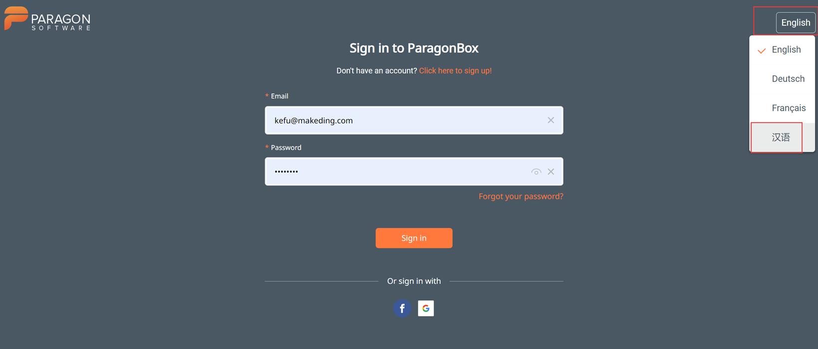Sign in with Google icon
The width and height of the screenshot is (818, 349).
coord(426,308)
